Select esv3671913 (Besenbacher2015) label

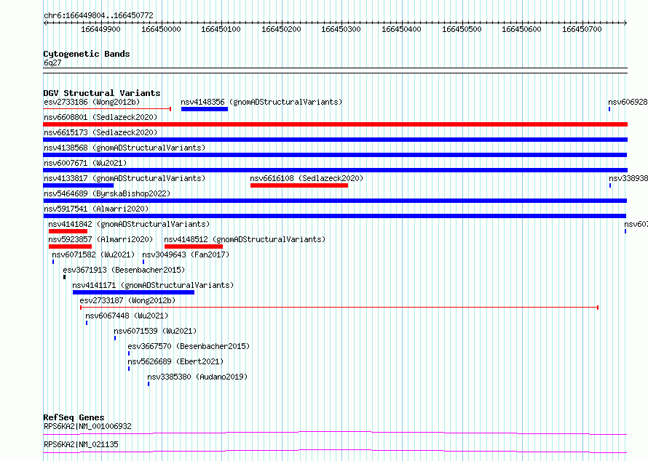pyautogui.click(x=124, y=270)
